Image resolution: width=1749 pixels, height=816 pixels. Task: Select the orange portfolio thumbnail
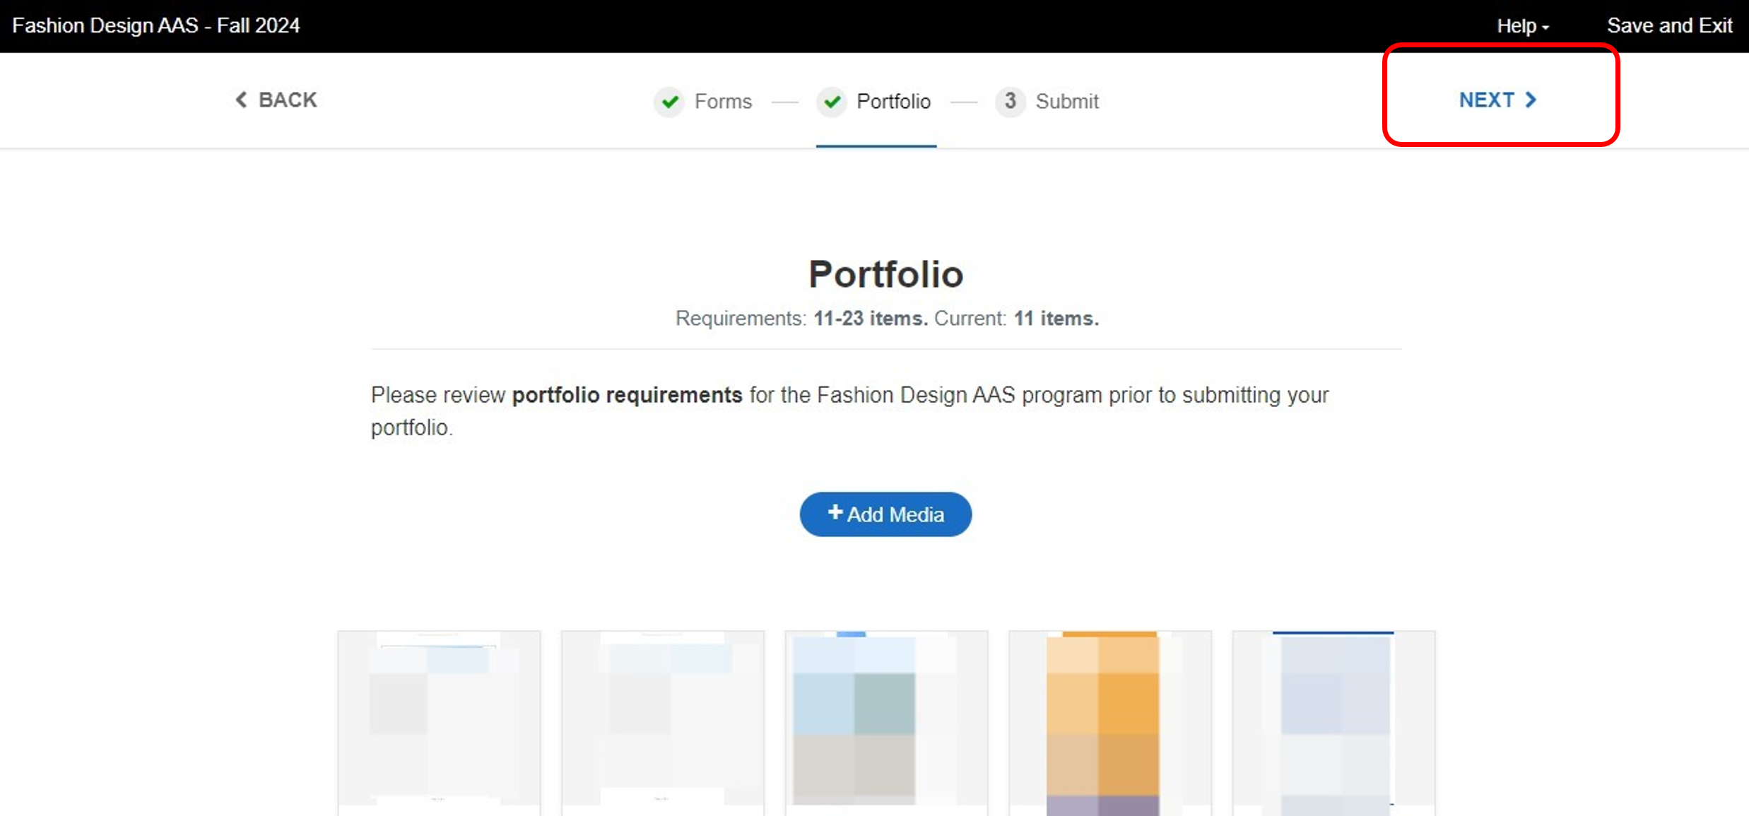[x=1109, y=721]
